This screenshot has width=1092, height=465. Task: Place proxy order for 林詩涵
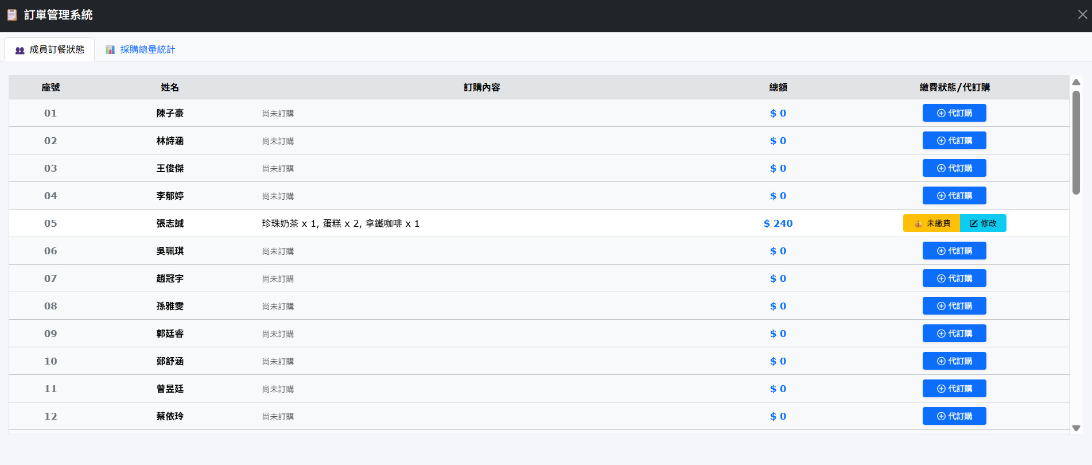(954, 141)
